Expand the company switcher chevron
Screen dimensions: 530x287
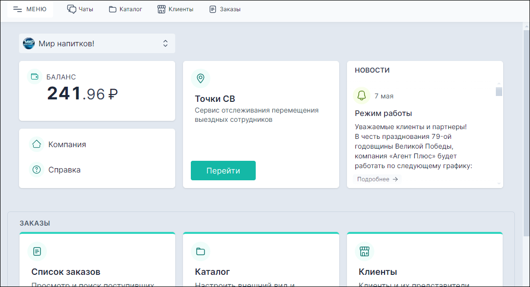(x=166, y=43)
